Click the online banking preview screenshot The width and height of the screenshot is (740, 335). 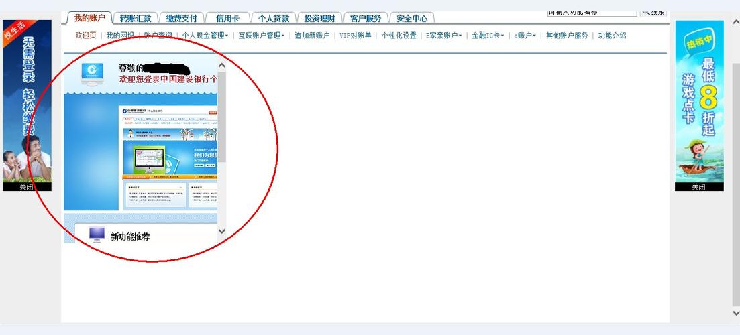168,157
